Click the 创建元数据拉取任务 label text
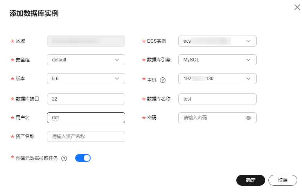Viewport: 302px width, 192px height. [36, 158]
